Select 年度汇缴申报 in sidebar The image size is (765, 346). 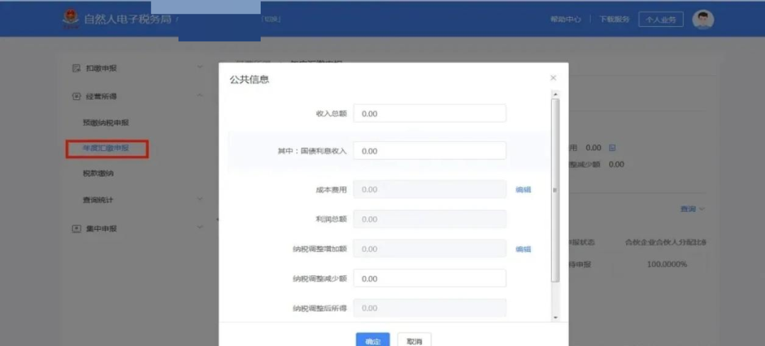click(x=106, y=148)
